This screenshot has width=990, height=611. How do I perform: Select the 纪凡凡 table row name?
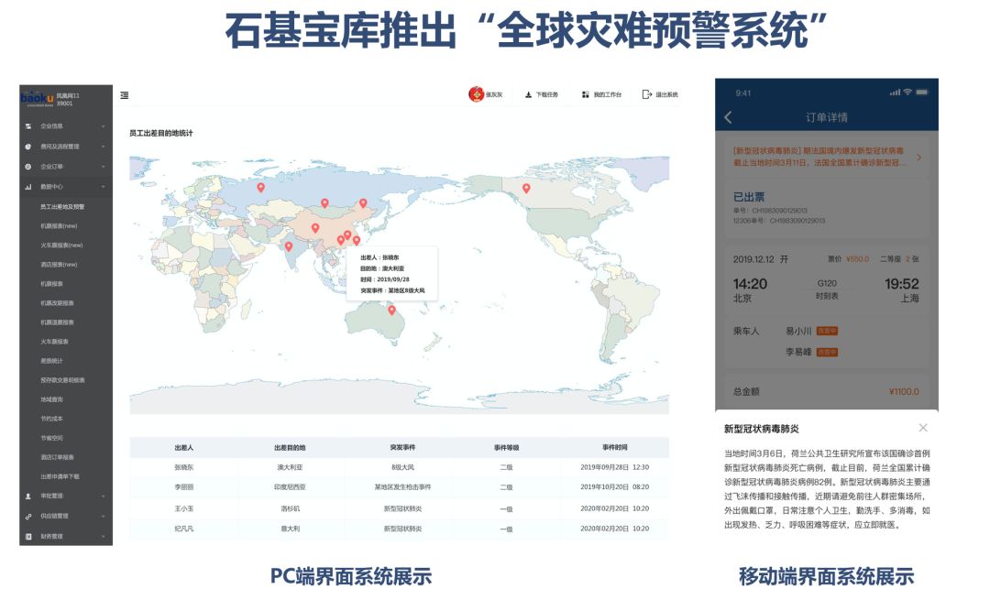coord(183,529)
